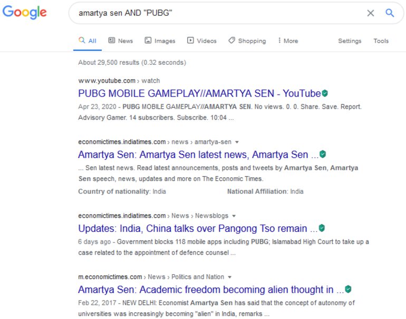The height and width of the screenshot is (319, 406).
Task: Click the All tab magnifier icon
Action: (82, 40)
